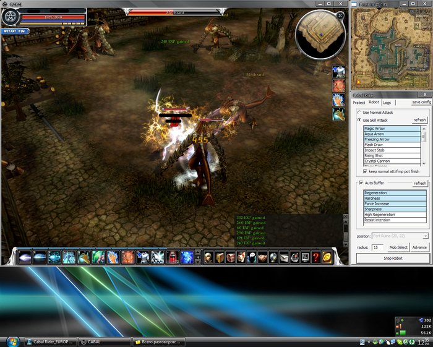Open the monitor options menu icon
The width and height of the screenshot is (433, 347).
(306, 257)
